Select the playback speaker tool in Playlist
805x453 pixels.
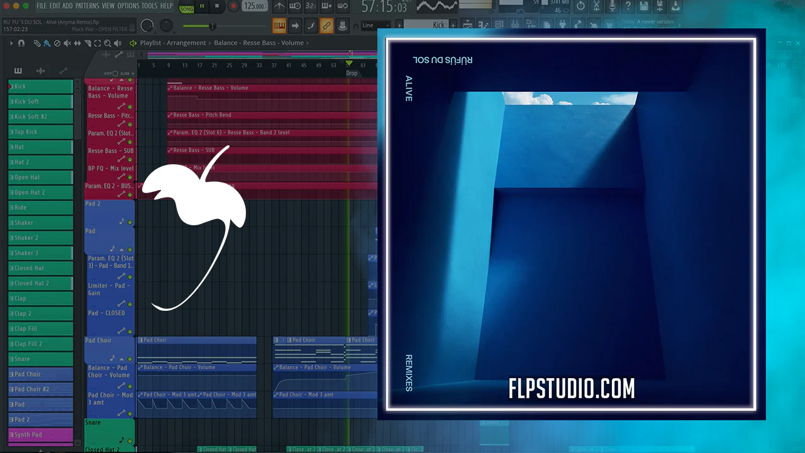coord(118,43)
